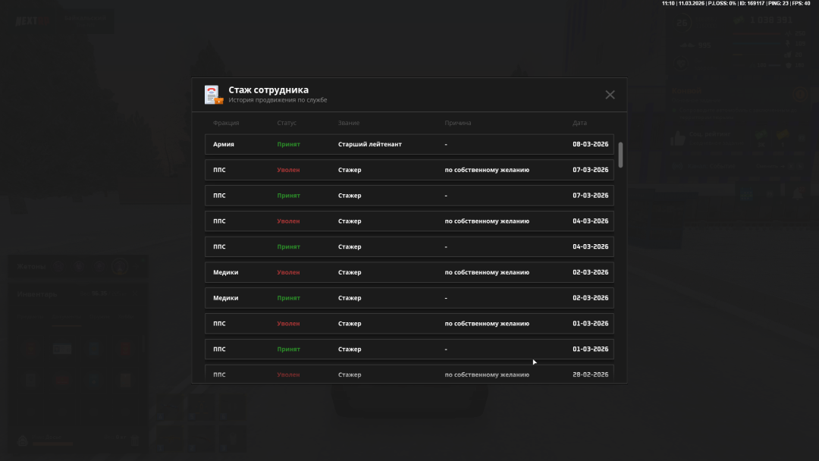Click the personnel file icon beside Стаж сотрудника title
The height and width of the screenshot is (461, 819).
(x=212, y=94)
